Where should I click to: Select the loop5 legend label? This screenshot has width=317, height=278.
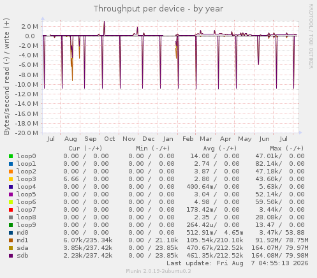pyautogui.click(x=26, y=194)
